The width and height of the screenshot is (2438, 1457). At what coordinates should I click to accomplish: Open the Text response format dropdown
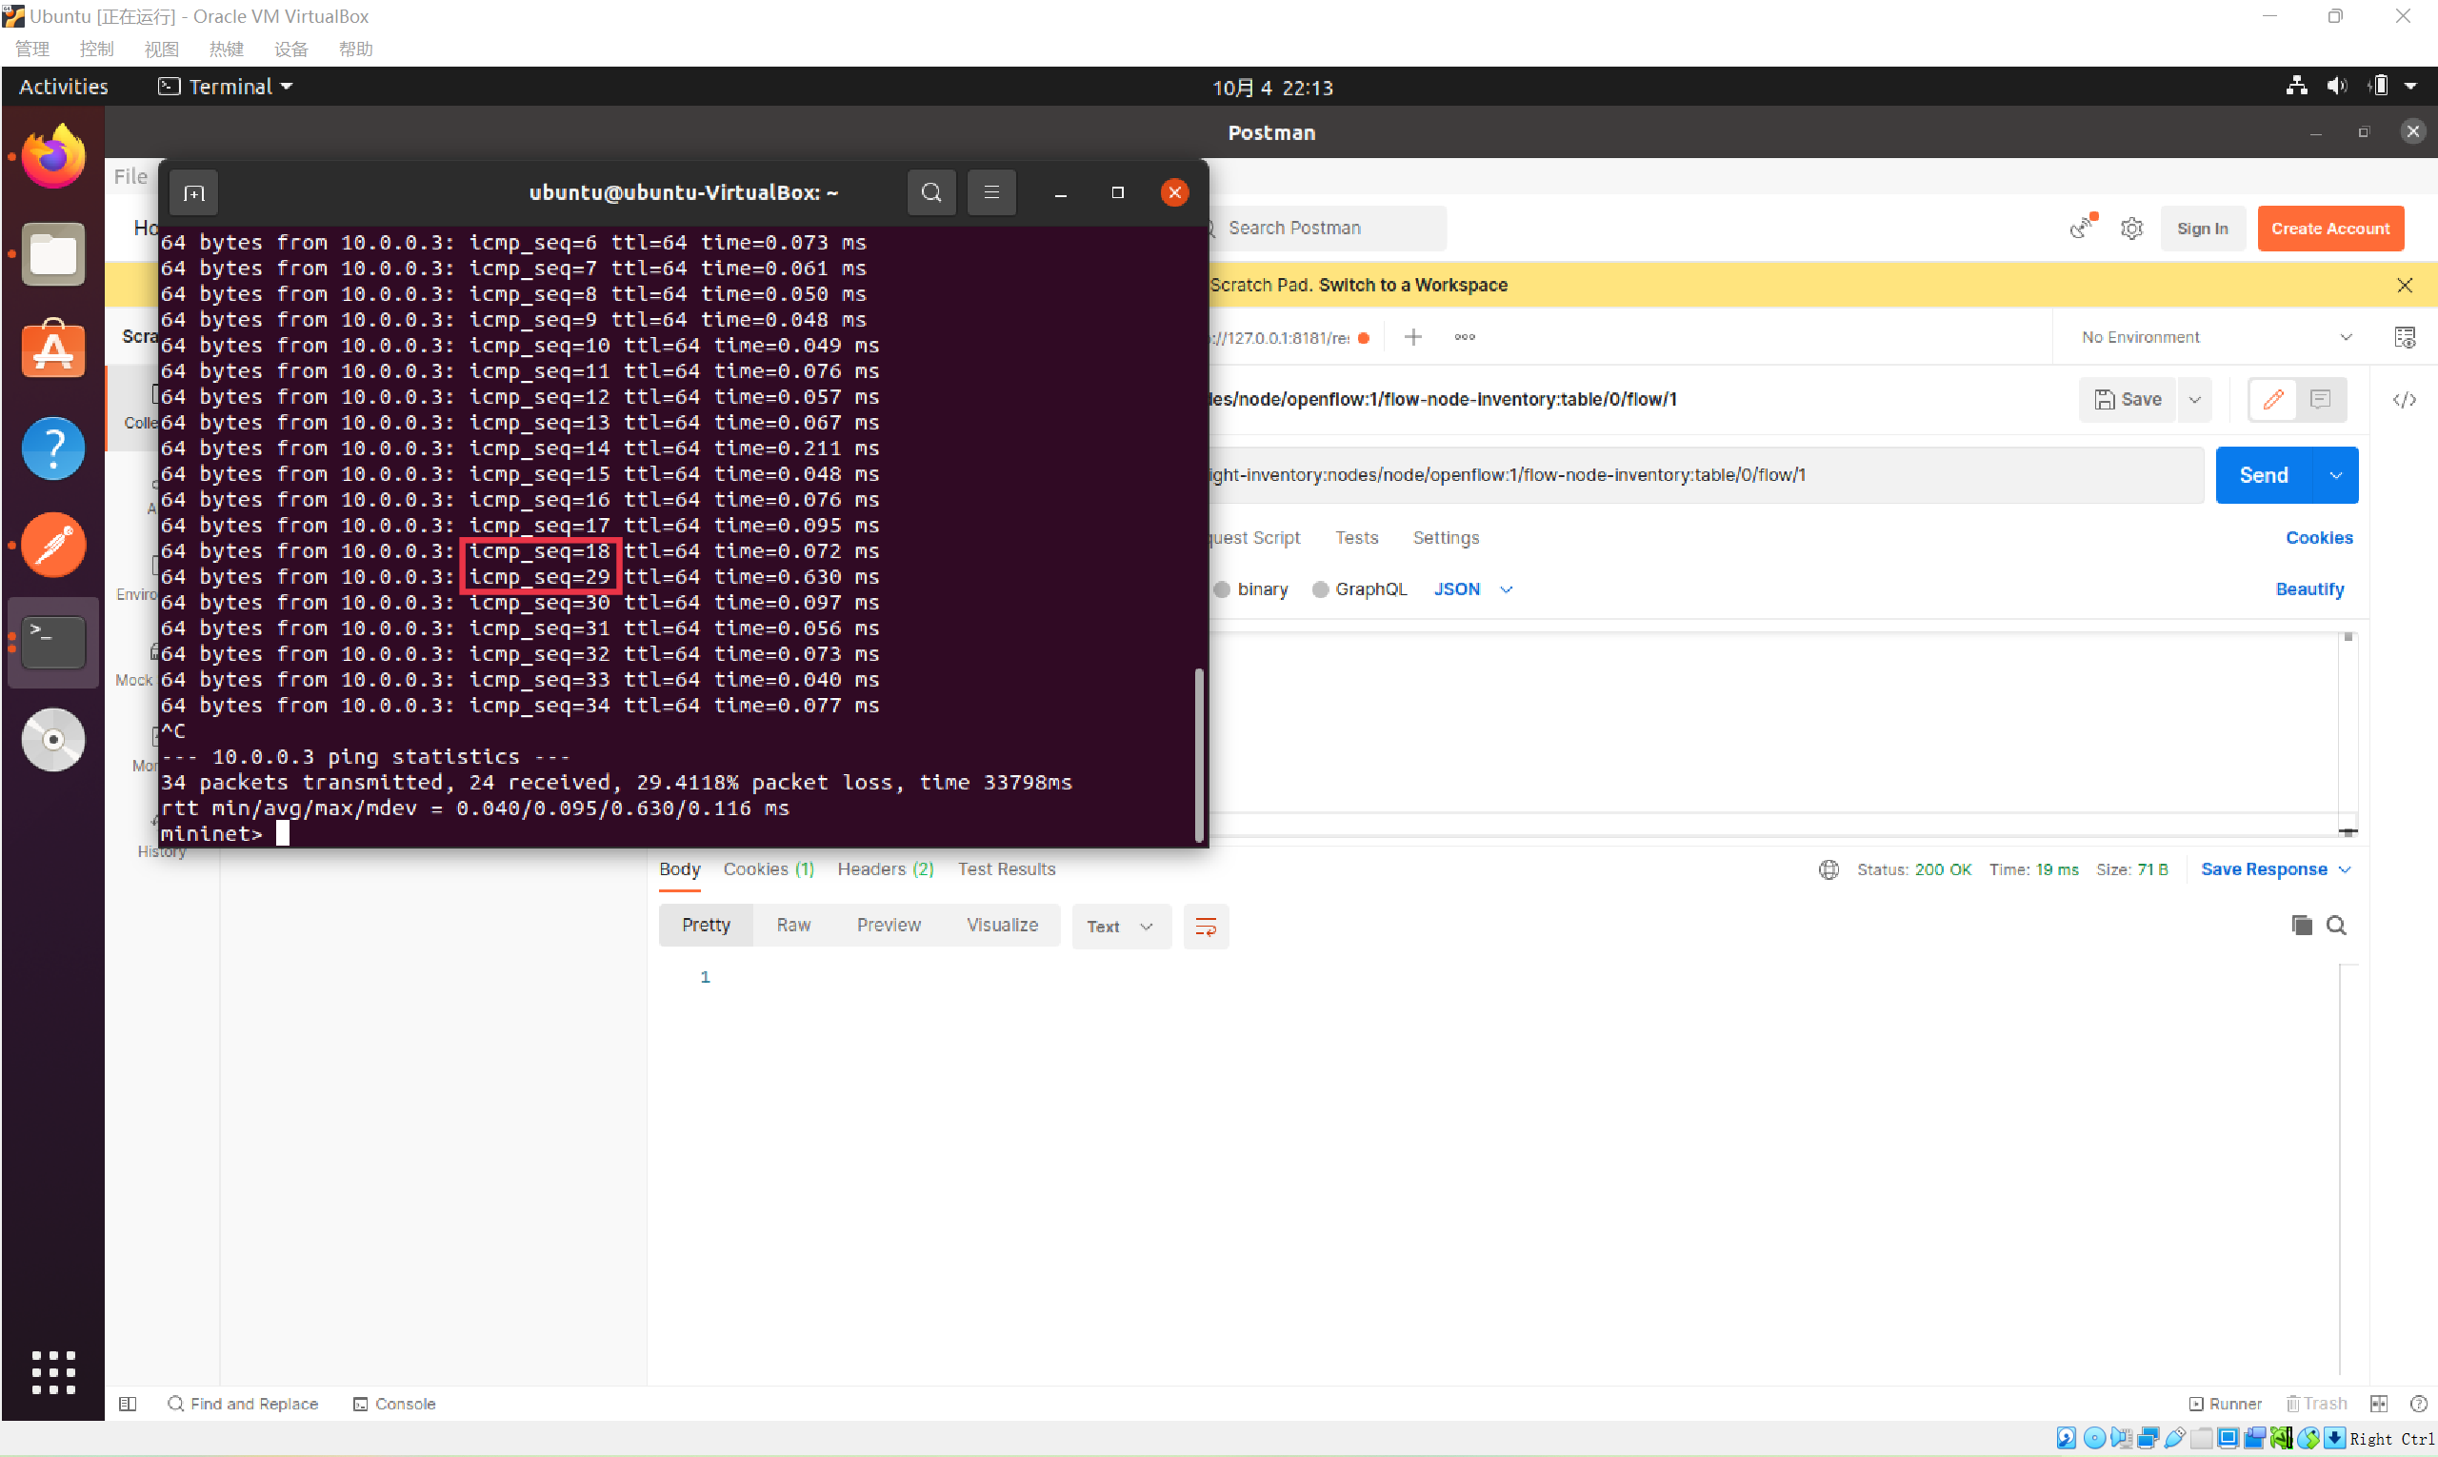click(1119, 926)
